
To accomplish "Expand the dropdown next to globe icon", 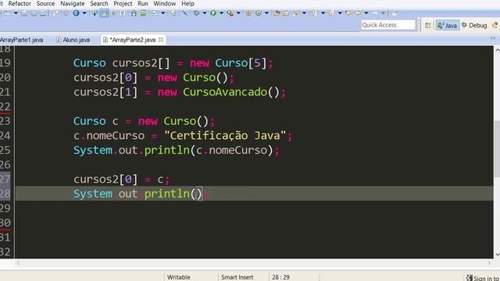I will tap(84, 13).
